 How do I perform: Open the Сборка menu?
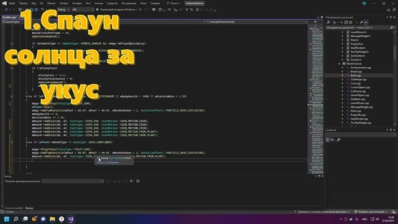pyautogui.click(x=63, y=3)
